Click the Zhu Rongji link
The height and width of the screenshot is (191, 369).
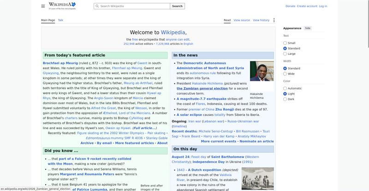point(225,109)
